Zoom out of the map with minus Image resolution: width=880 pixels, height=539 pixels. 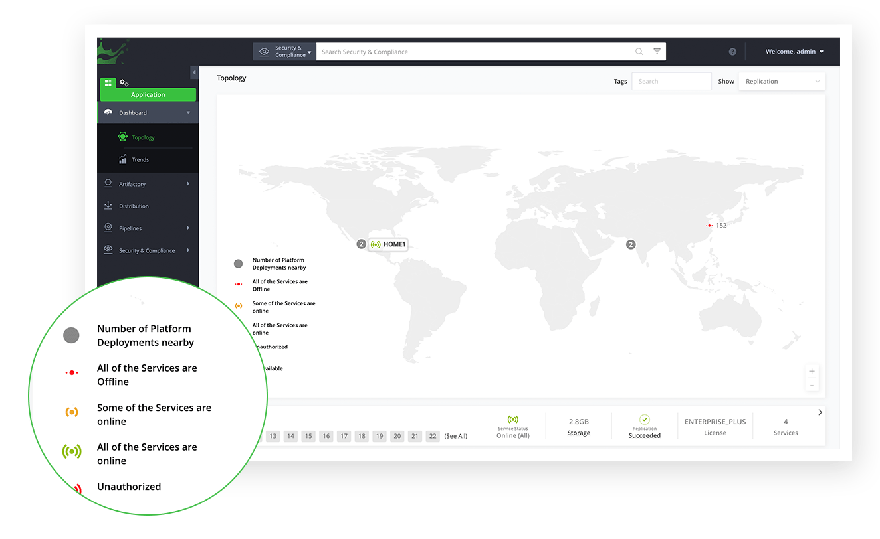click(x=812, y=385)
